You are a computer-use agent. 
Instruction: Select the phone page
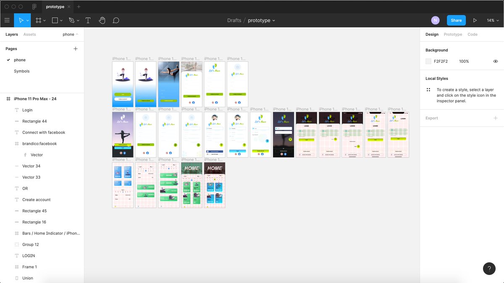20,60
